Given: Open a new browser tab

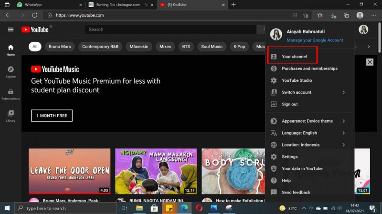Looking at the screenshot, I should 233,5.
